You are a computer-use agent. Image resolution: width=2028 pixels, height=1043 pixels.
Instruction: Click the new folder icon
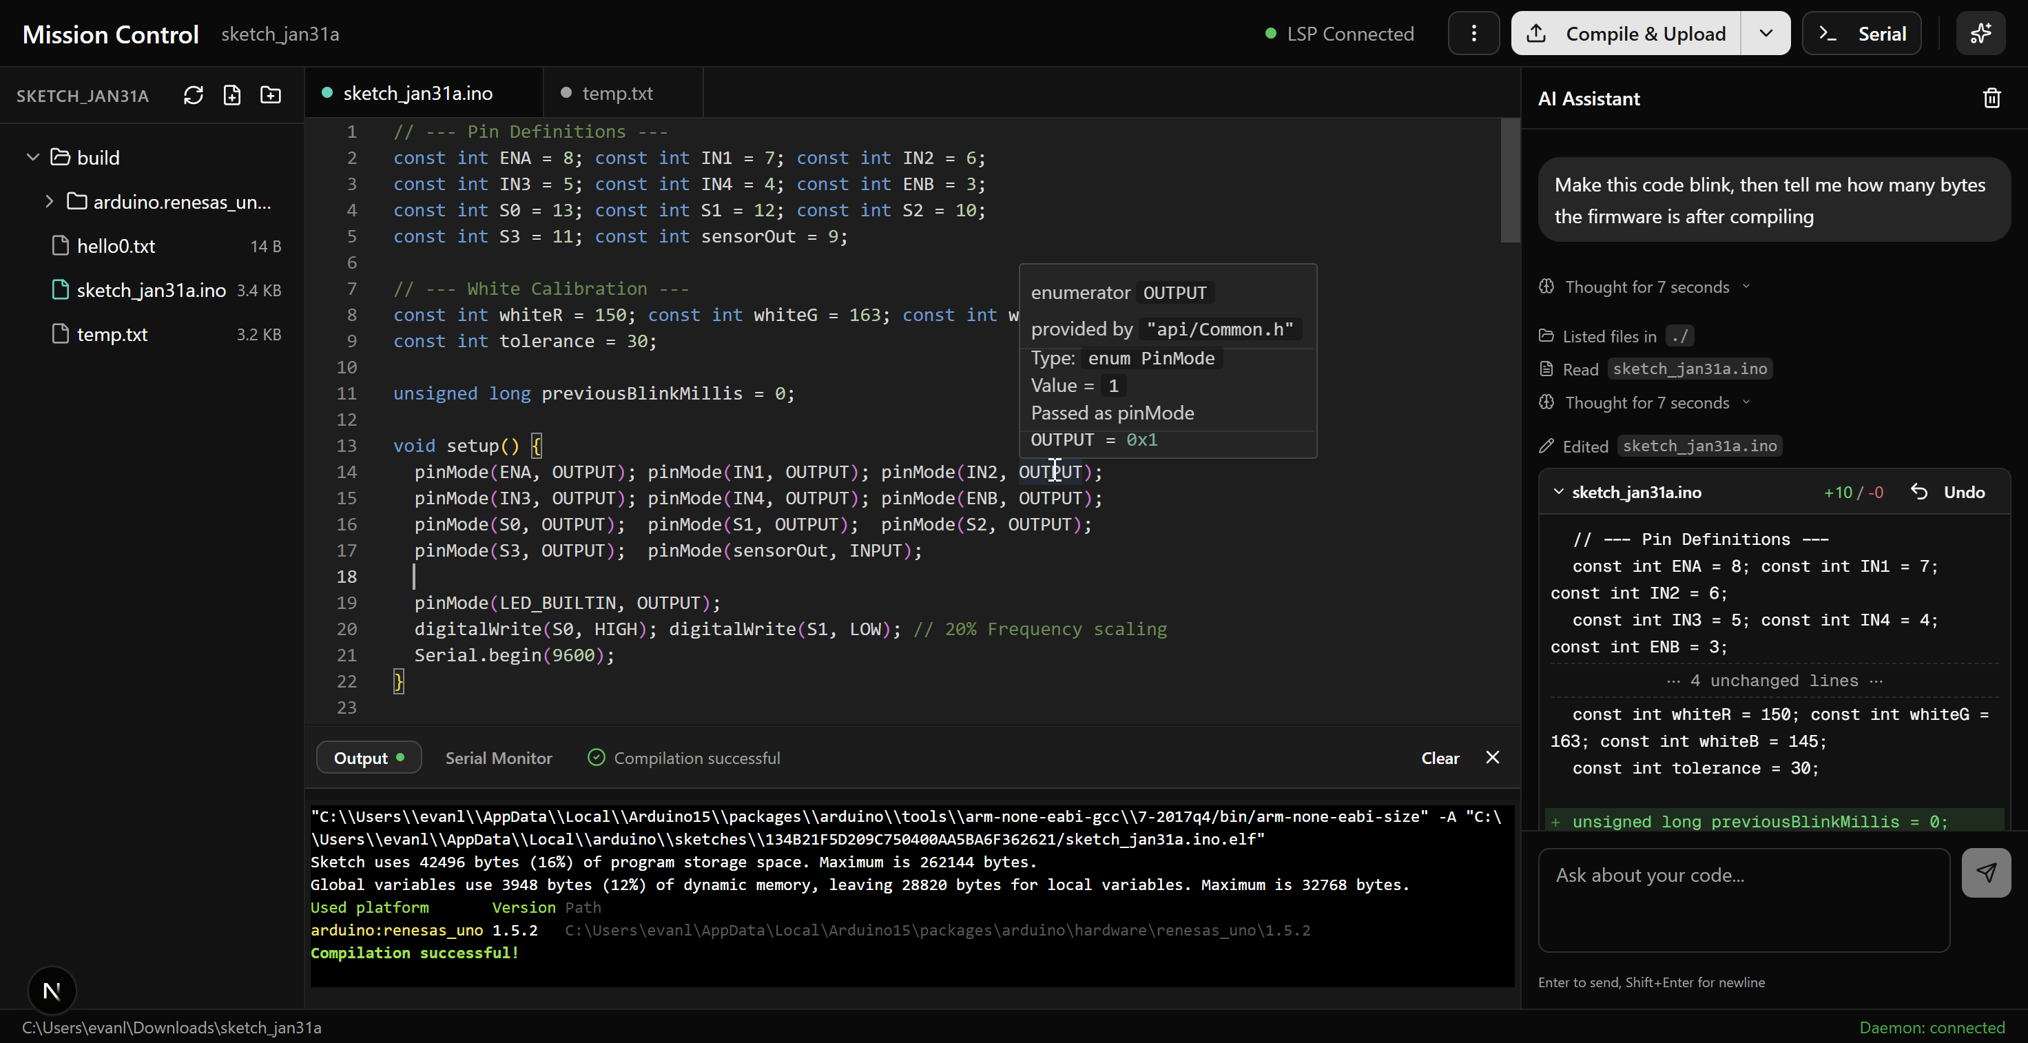[270, 95]
